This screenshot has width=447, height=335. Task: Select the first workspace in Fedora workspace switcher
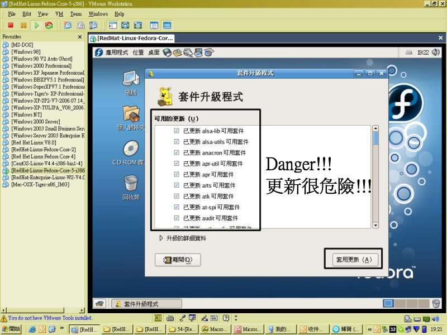click(x=388, y=303)
